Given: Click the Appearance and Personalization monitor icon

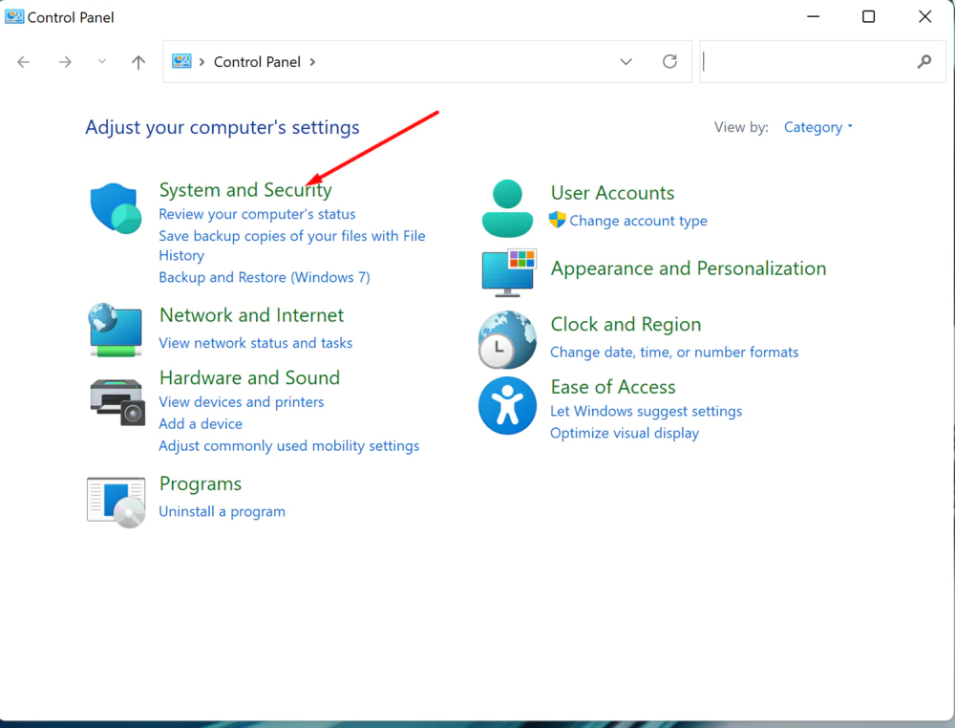Looking at the screenshot, I should (x=508, y=272).
